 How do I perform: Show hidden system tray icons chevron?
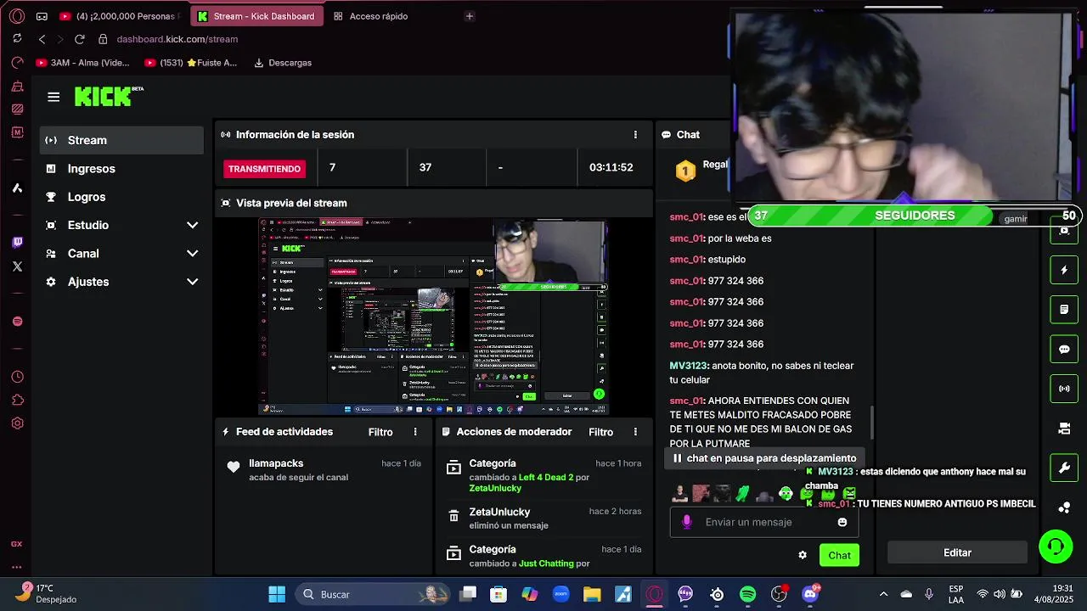click(x=883, y=594)
